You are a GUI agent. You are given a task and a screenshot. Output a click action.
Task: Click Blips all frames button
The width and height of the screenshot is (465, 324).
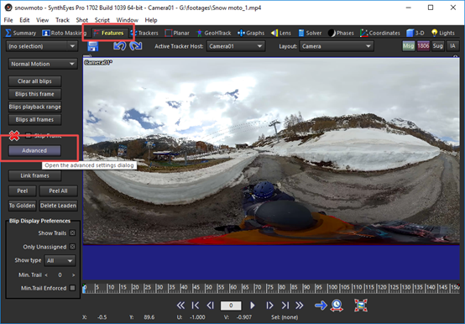click(x=34, y=120)
